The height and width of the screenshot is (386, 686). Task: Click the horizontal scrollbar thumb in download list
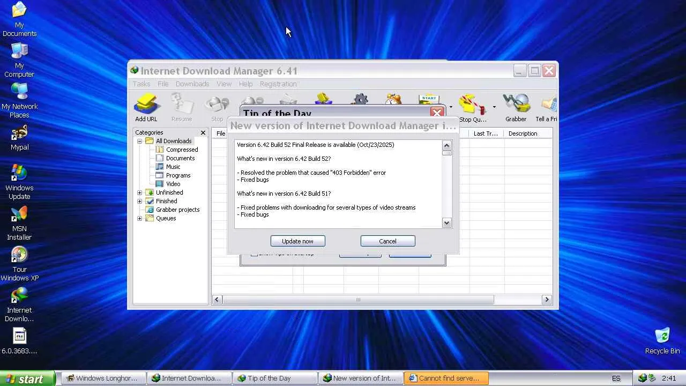point(358,300)
